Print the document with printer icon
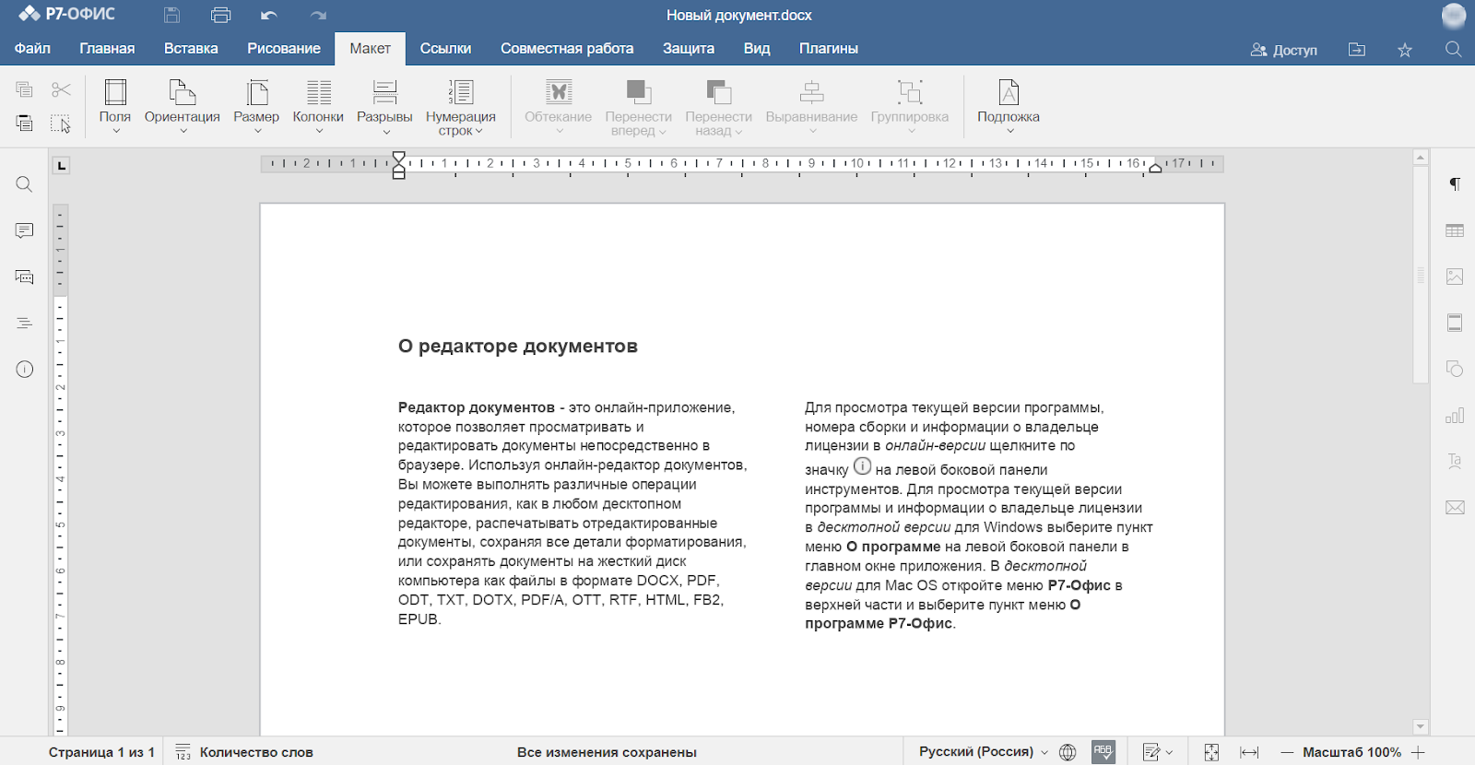The image size is (1475, 765). point(220,15)
